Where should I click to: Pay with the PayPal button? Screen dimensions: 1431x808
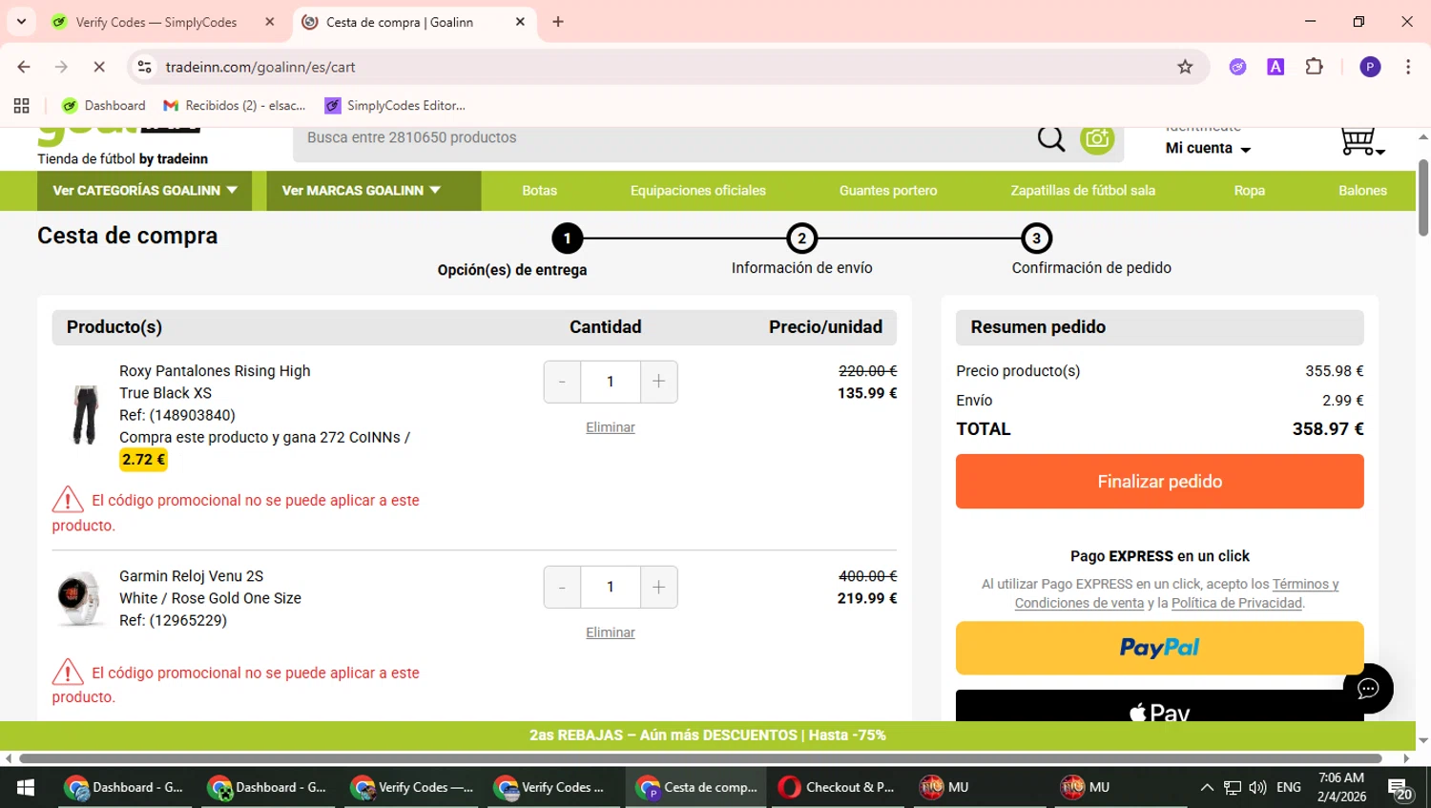(x=1159, y=648)
